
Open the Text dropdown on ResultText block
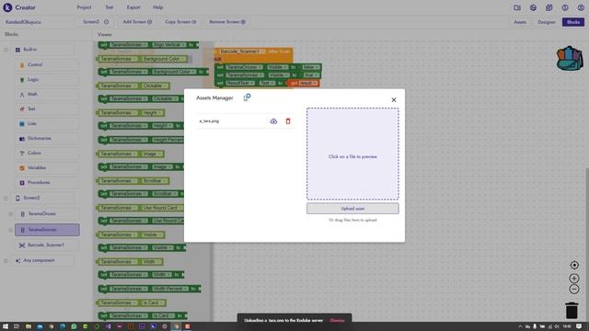267,83
